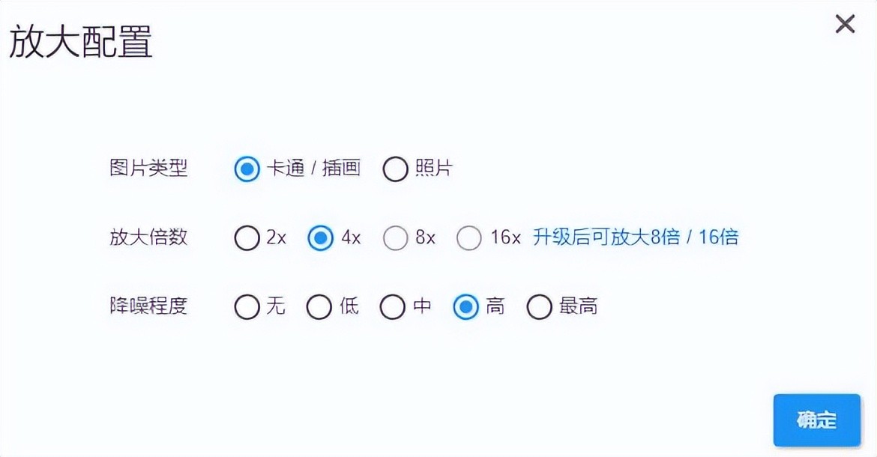Select the 4x magnification option
This screenshot has height=457, width=877.
tap(320, 239)
